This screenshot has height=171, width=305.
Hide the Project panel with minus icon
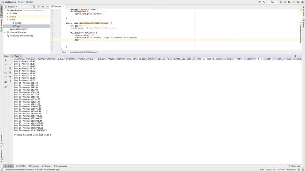tap(47, 6)
